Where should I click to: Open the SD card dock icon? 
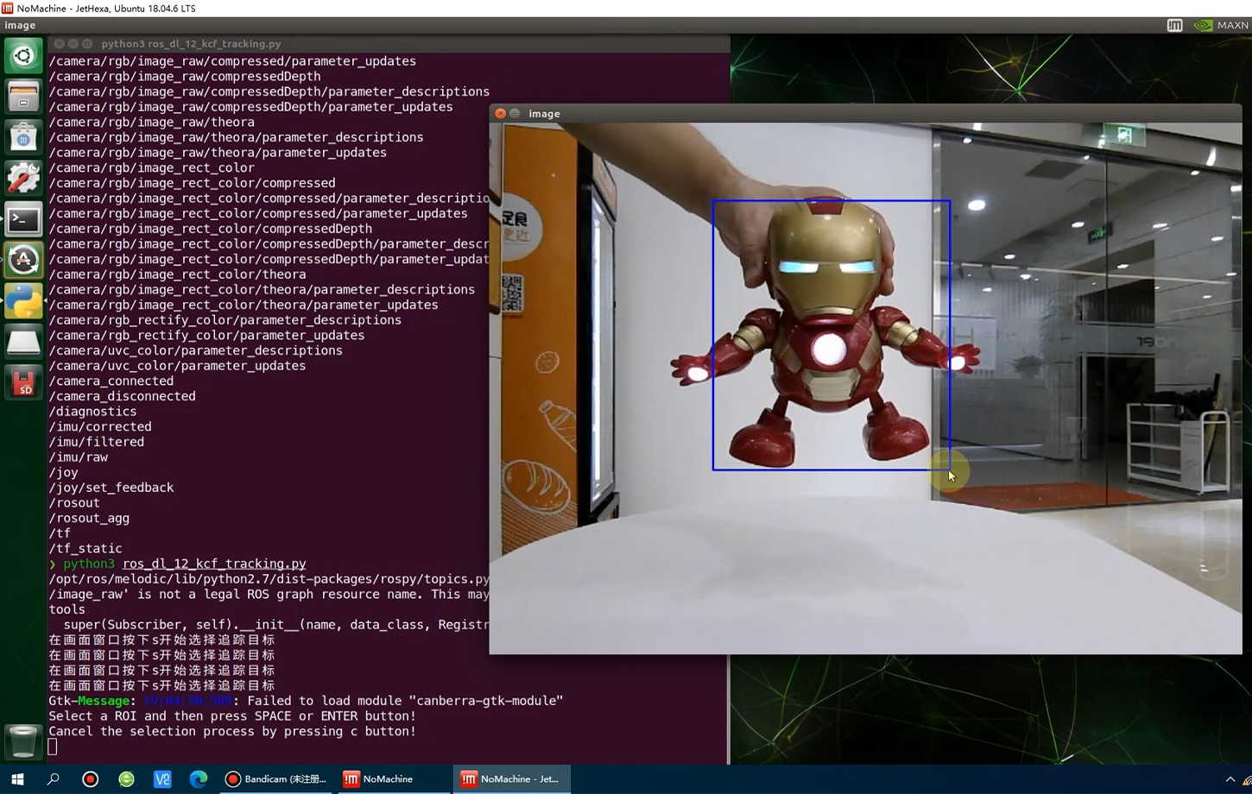(x=23, y=382)
